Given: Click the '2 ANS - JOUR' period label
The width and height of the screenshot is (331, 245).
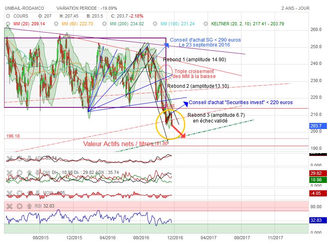Looking at the screenshot, I should point(295,8).
